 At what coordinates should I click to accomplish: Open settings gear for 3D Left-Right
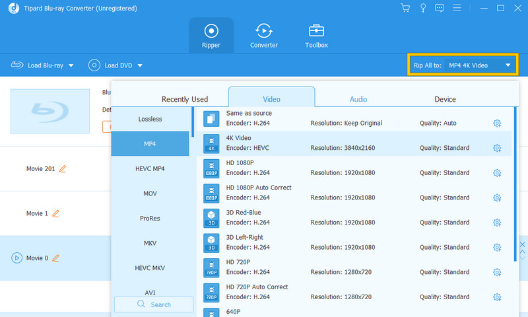point(497,248)
